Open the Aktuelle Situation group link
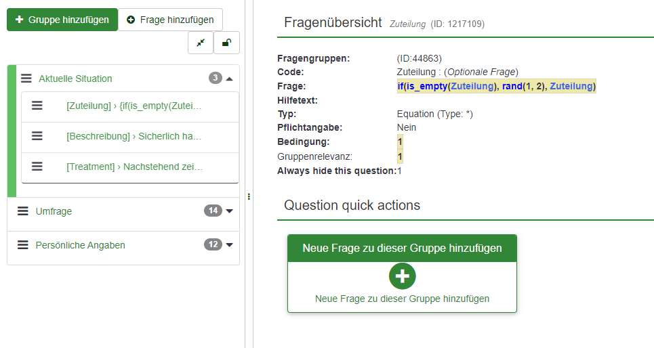This screenshot has height=348, width=654. [x=75, y=79]
